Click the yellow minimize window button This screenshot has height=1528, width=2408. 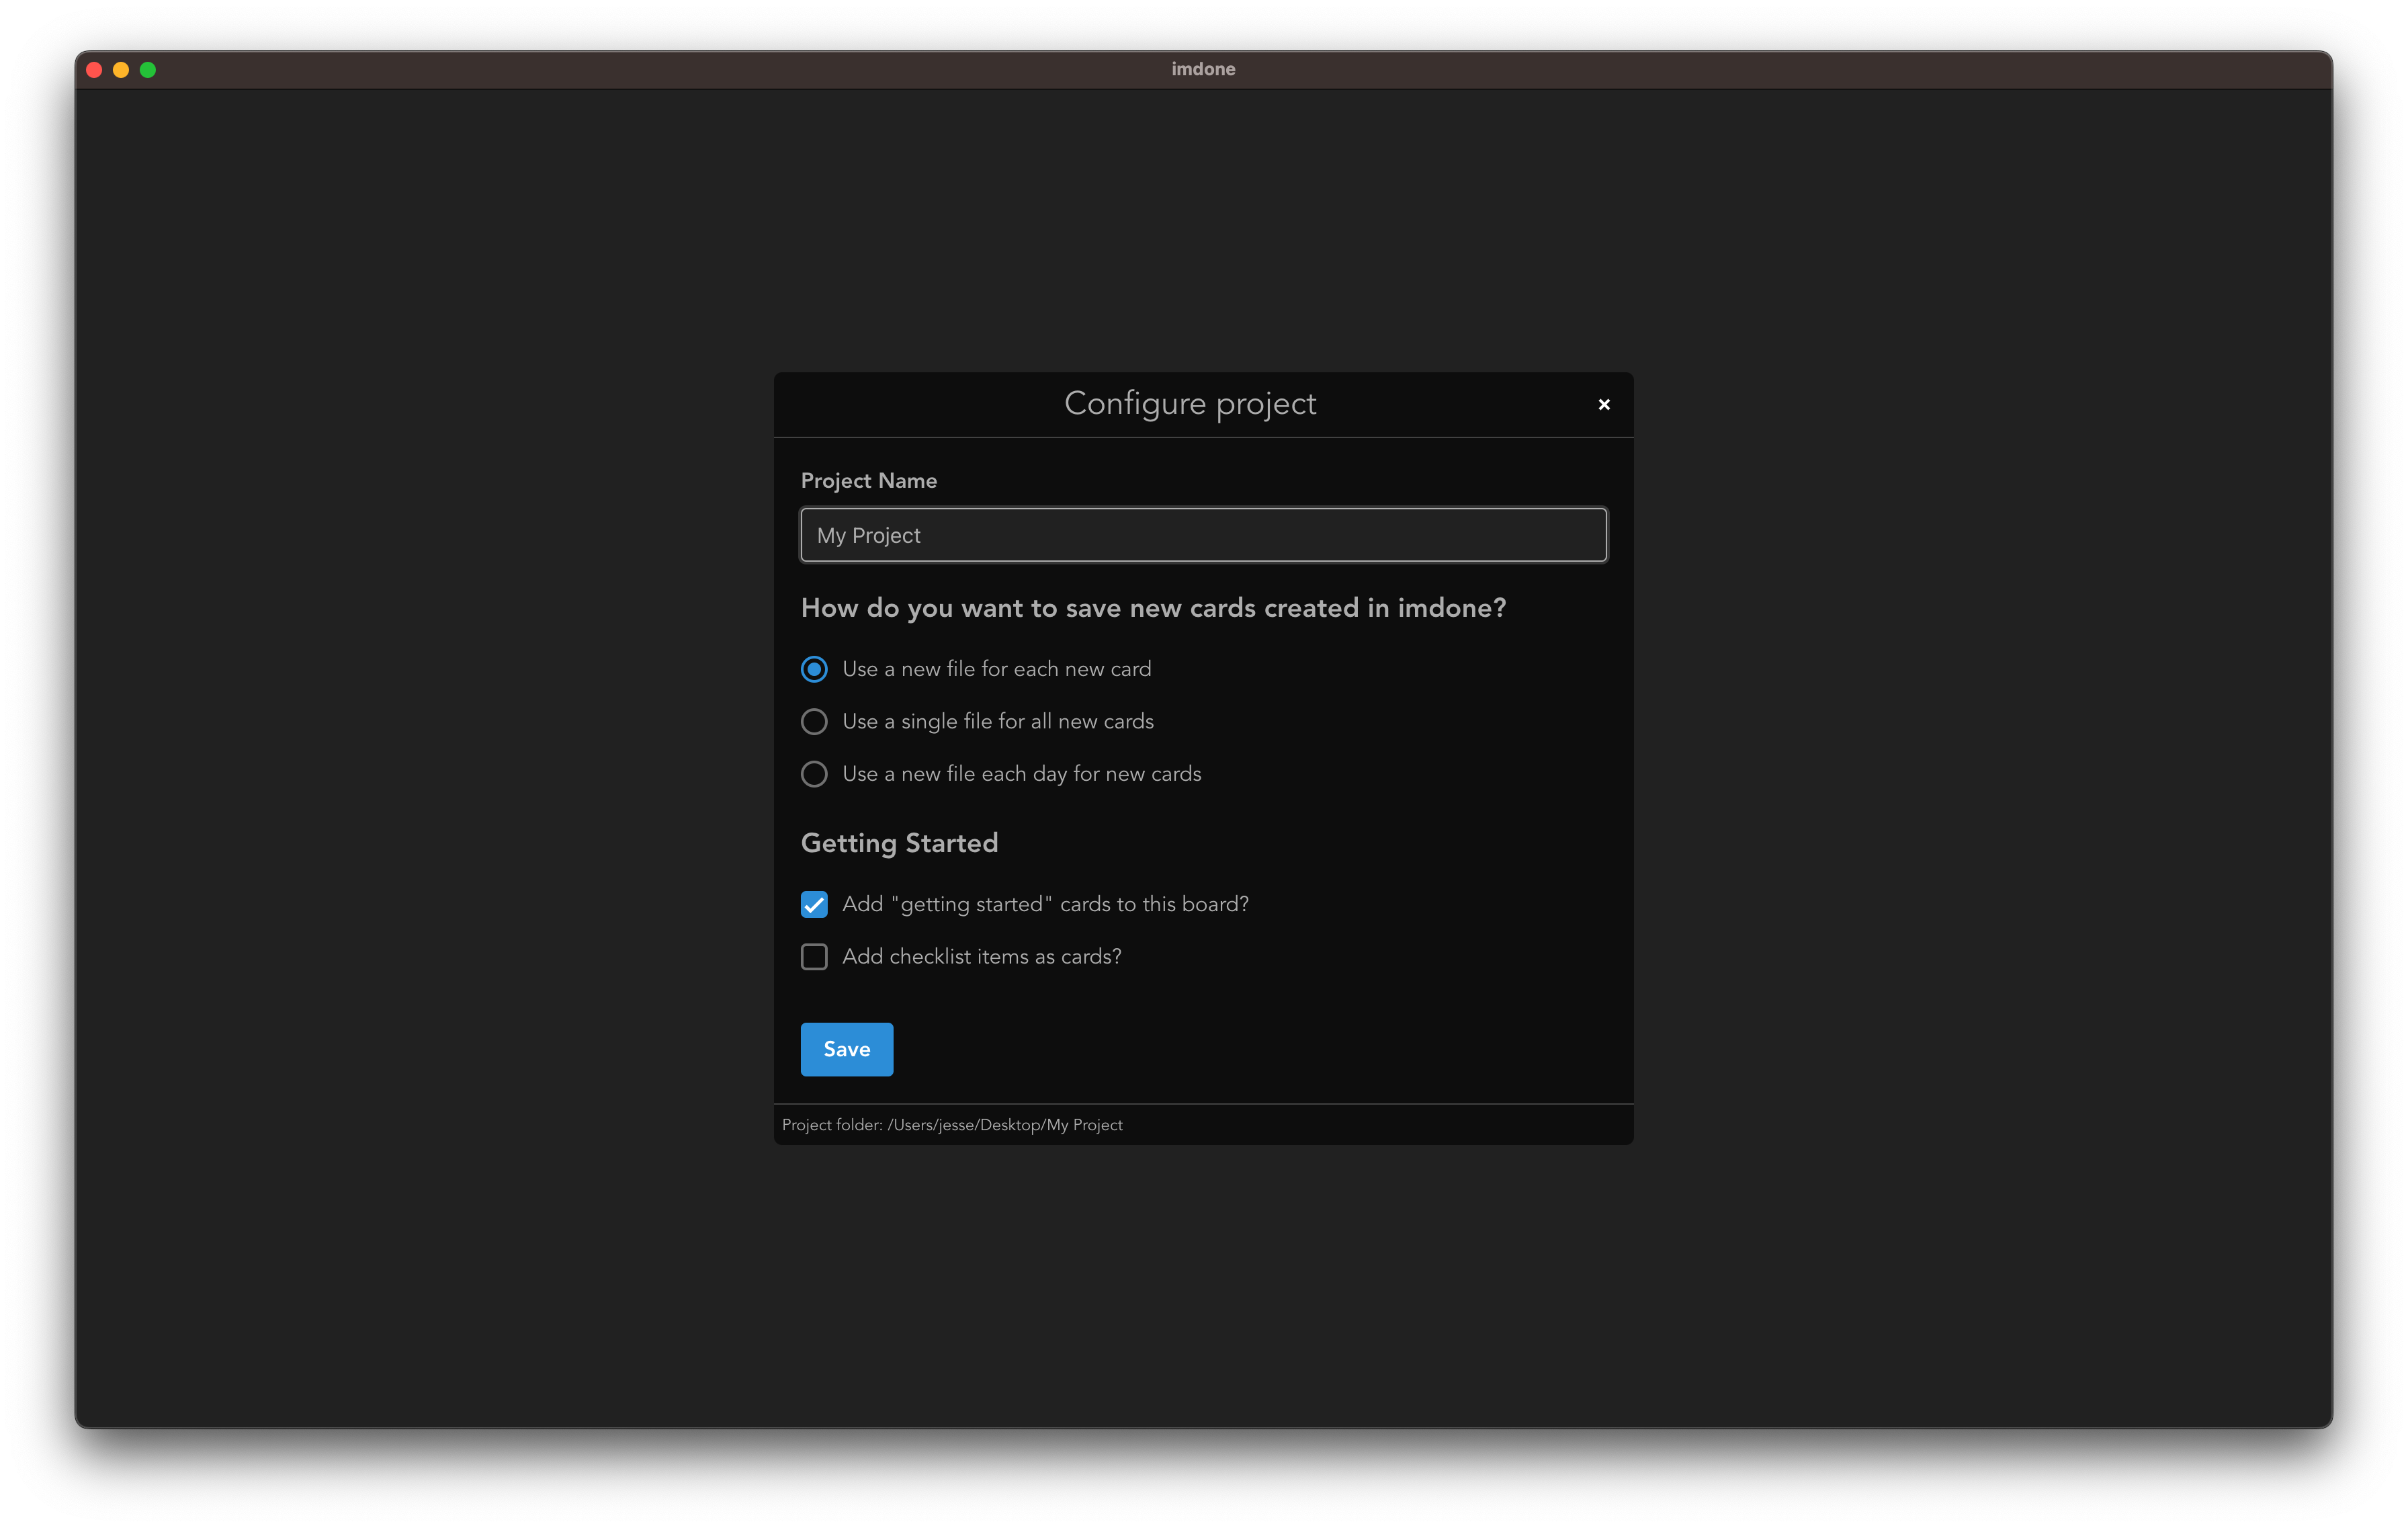coord(121,70)
